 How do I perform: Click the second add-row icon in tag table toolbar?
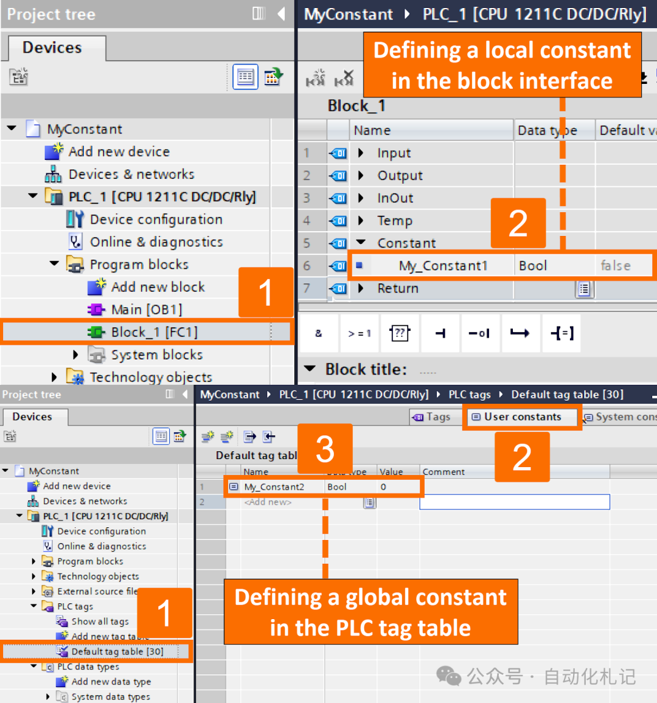pos(228,436)
